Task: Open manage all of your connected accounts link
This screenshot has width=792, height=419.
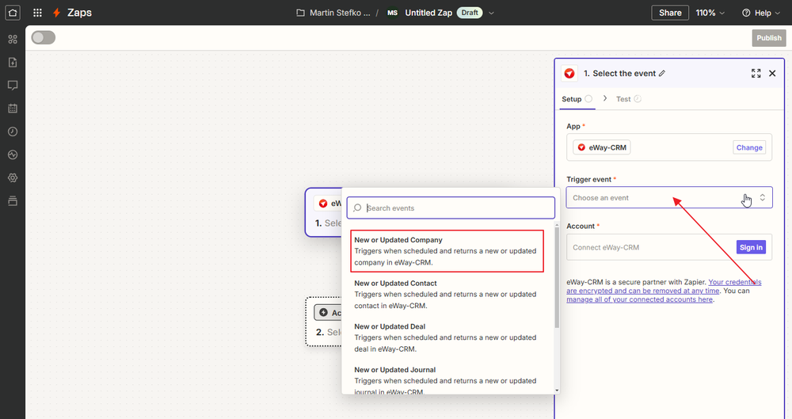Action: [639, 299]
